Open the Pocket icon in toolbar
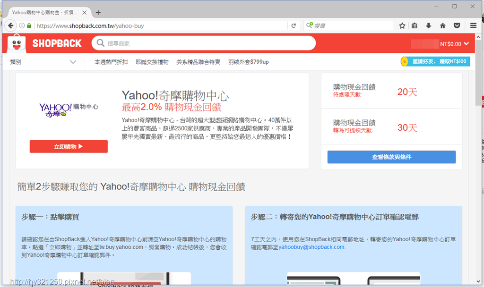The width and height of the screenshot is (484, 287). click(457, 25)
